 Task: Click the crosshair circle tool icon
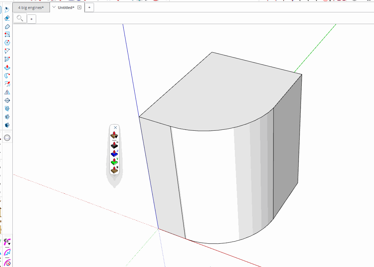click(x=7, y=100)
